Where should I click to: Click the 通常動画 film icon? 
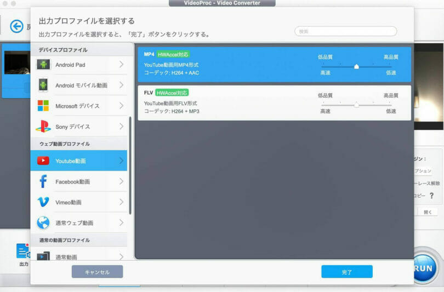pyautogui.click(x=43, y=256)
